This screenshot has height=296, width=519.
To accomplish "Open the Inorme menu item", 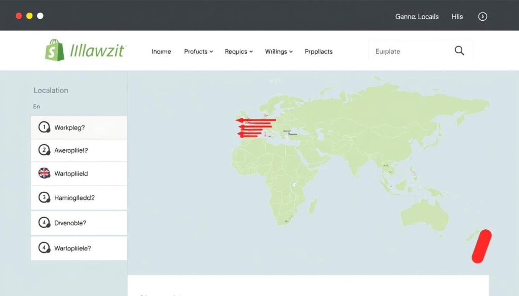I will [x=161, y=52].
